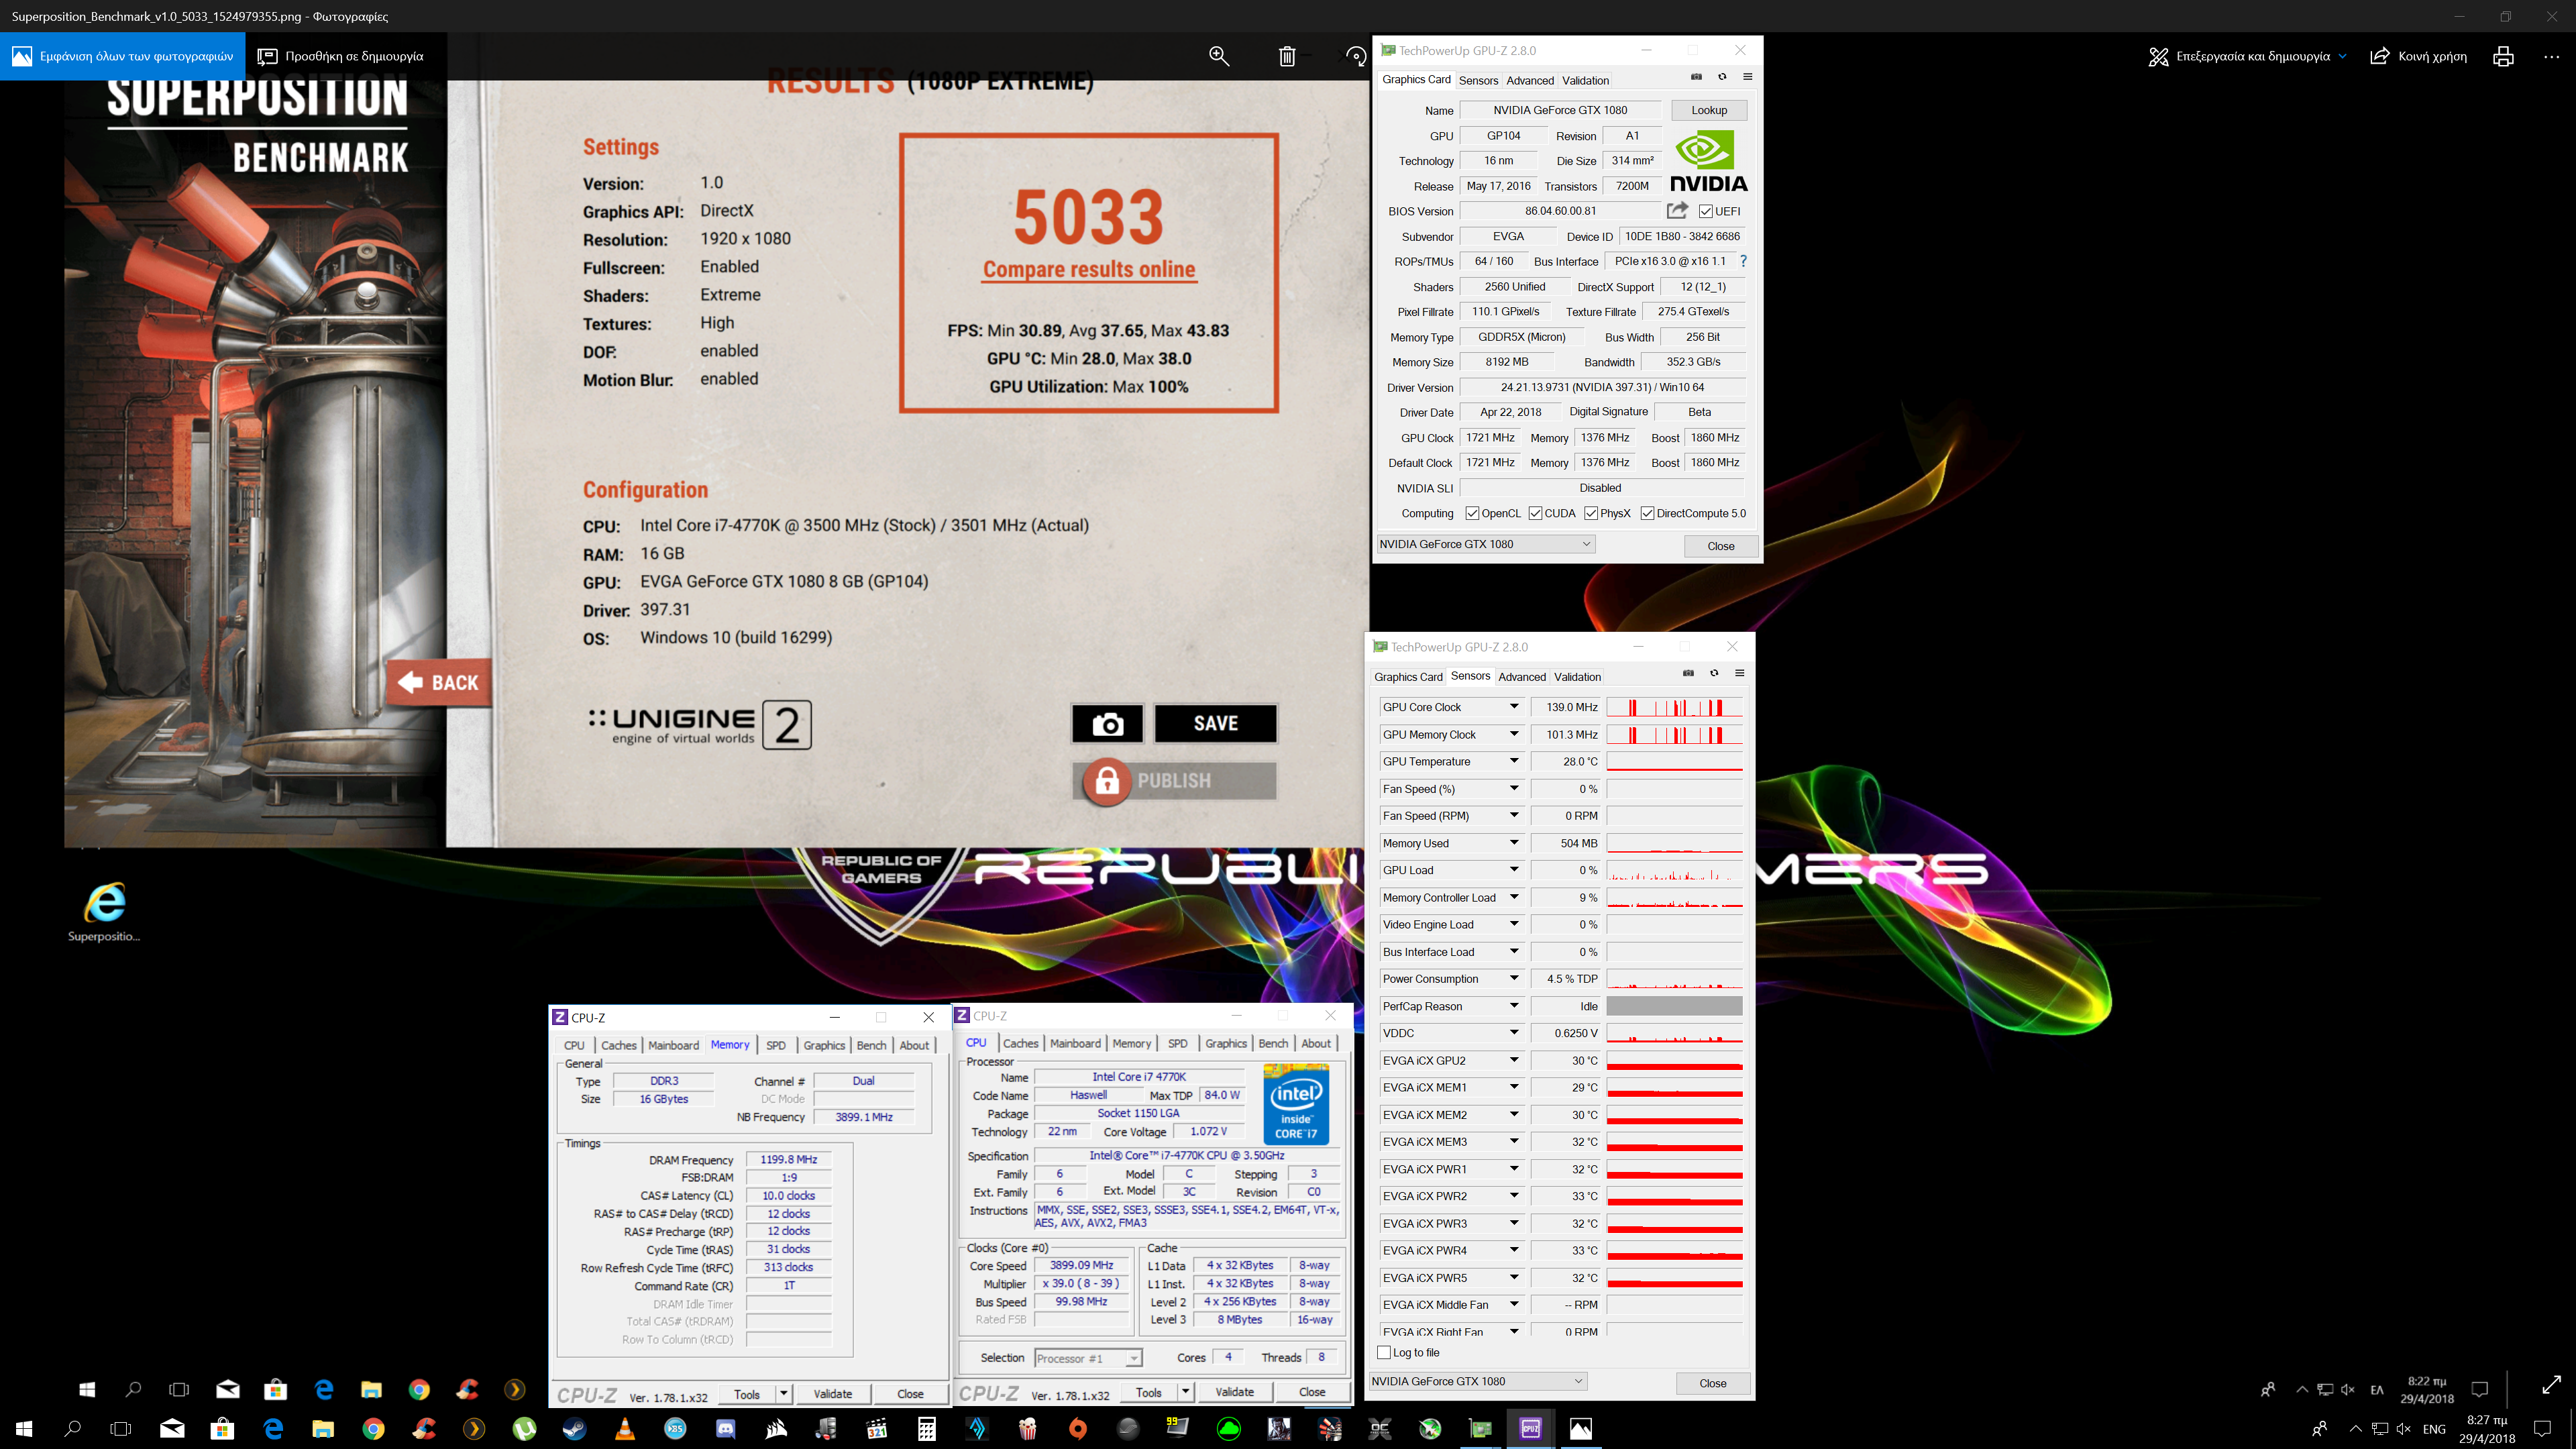
Task: Open the Selection Processor #1 combo box
Action: pyautogui.click(x=1088, y=1358)
